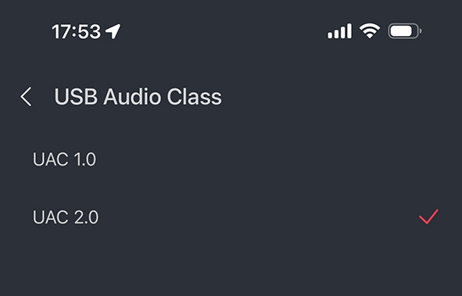The width and height of the screenshot is (462, 296).
Task: Tap the red checkmark beside UAC 2.0
Action: click(x=428, y=216)
